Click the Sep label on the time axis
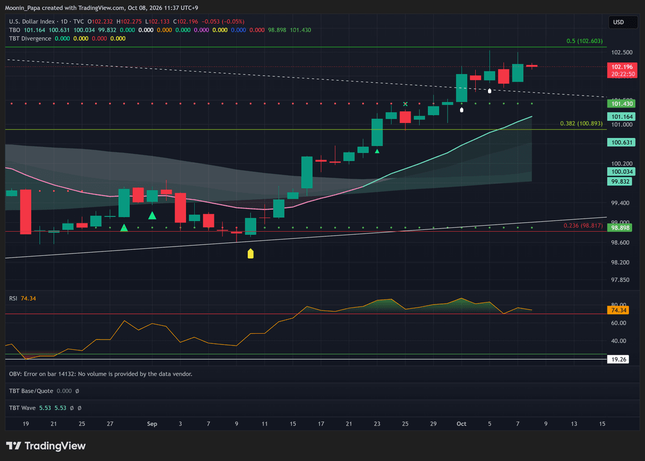 tap(152, 424)
